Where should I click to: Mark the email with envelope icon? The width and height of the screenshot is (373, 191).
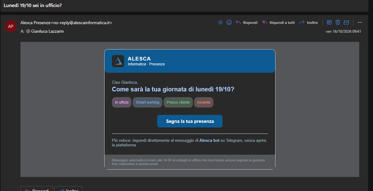point(346,22)
